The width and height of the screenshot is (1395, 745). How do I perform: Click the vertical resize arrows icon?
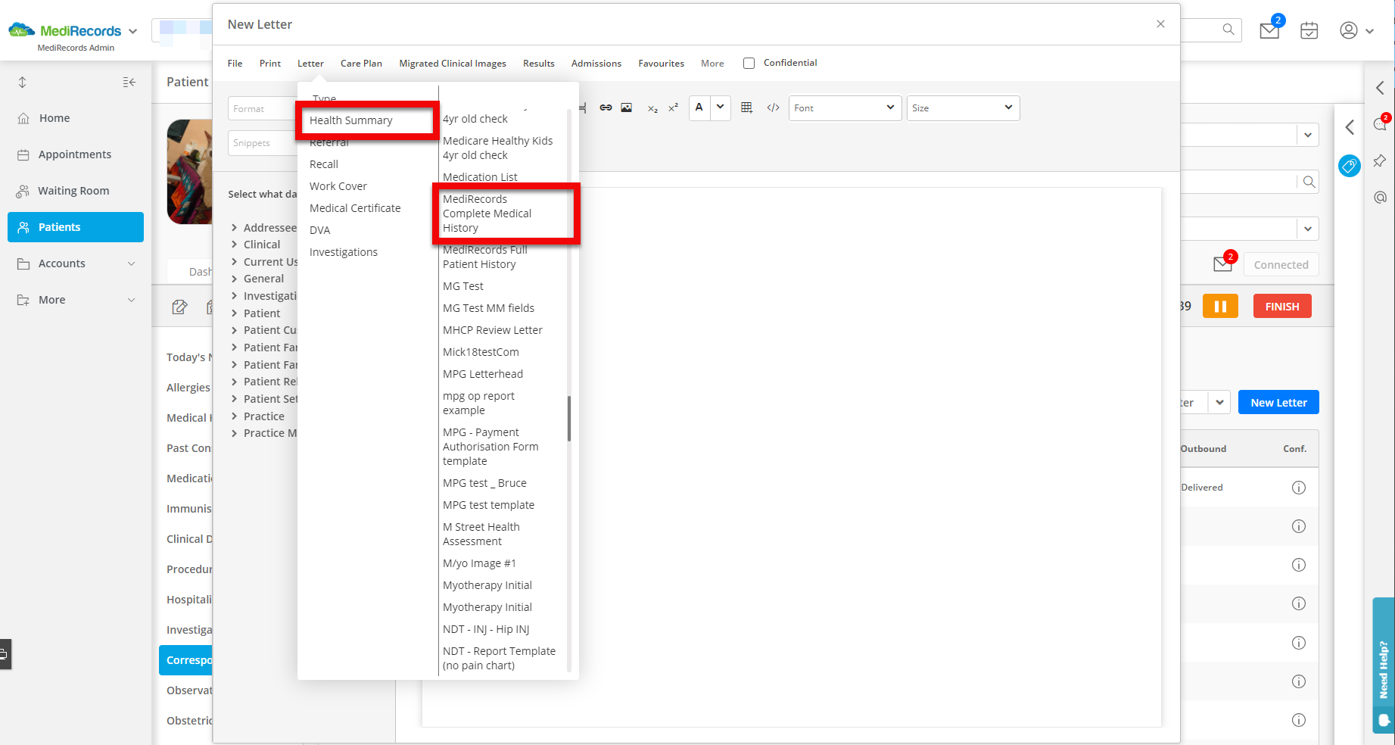click(x=22, y=82)
